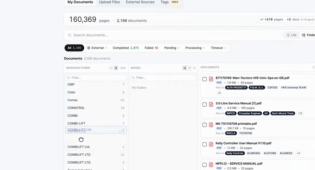The width and height of the screenshot is (315, 170).
Task: Open NPPL12 - SERVICE MANUAL.pdf document
Action: click(239, 164)
